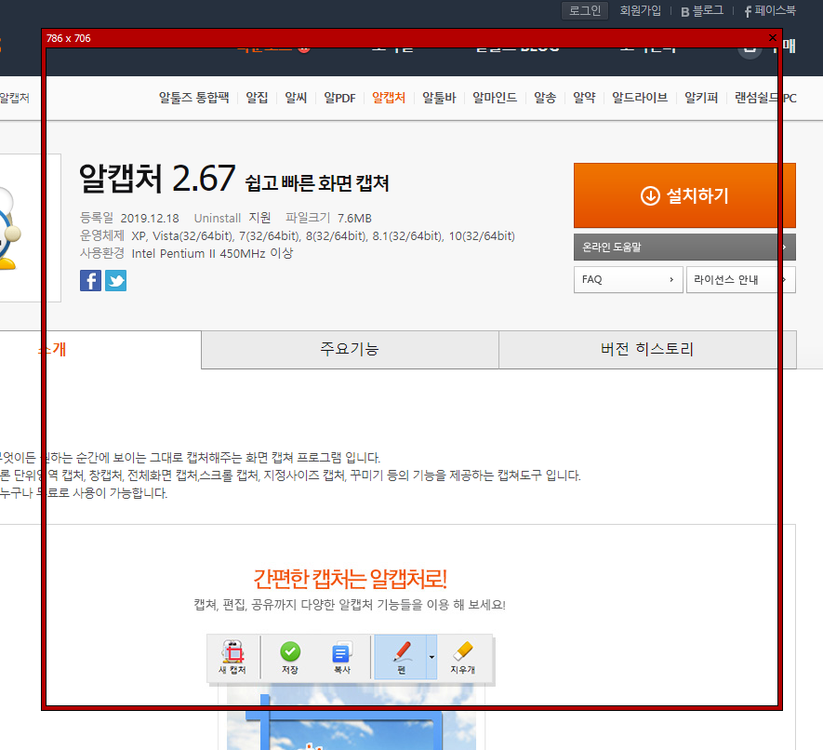Select 알툴바 in product menu
Image resolution: width=823 pixels, height=750 pixels.
tap(439, 98)
